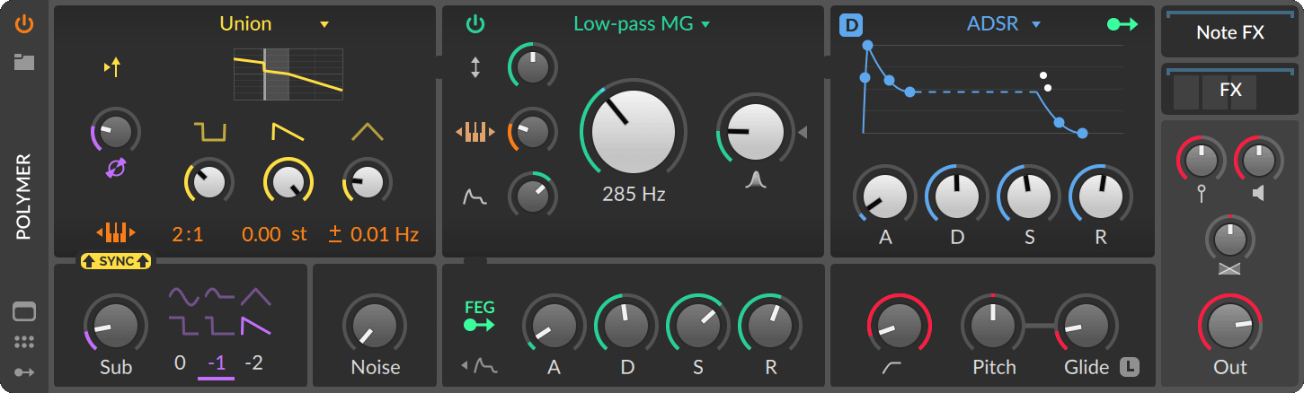
Task: Open the FX chain slot
Action: point(1229,91)
